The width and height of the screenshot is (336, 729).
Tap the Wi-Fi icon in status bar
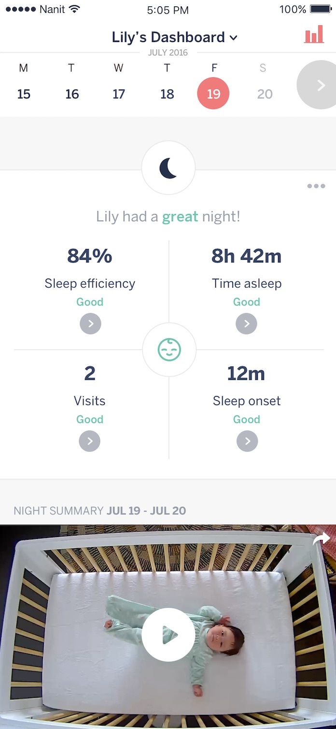[74, 9]
